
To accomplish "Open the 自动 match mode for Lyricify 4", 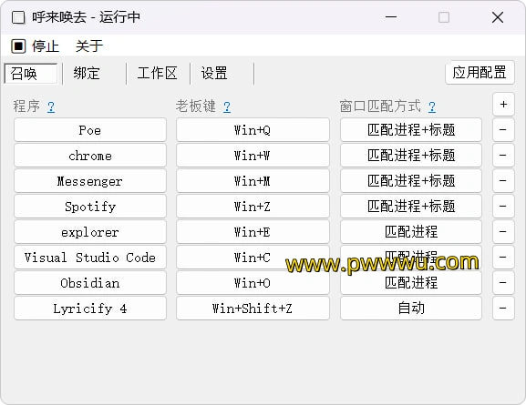I will (411, 308).
